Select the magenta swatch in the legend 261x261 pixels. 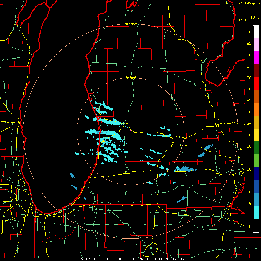[x=256, y=58]
